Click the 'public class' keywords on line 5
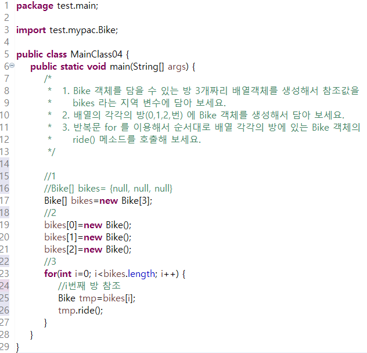Viewport: 367px width, 353px height. tap(41, 55)
